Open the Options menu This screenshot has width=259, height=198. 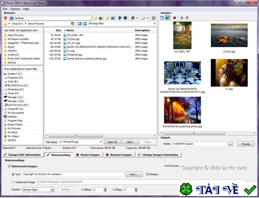pos(15,9)
